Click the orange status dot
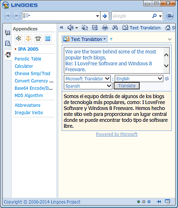 [x=144, y=202]
